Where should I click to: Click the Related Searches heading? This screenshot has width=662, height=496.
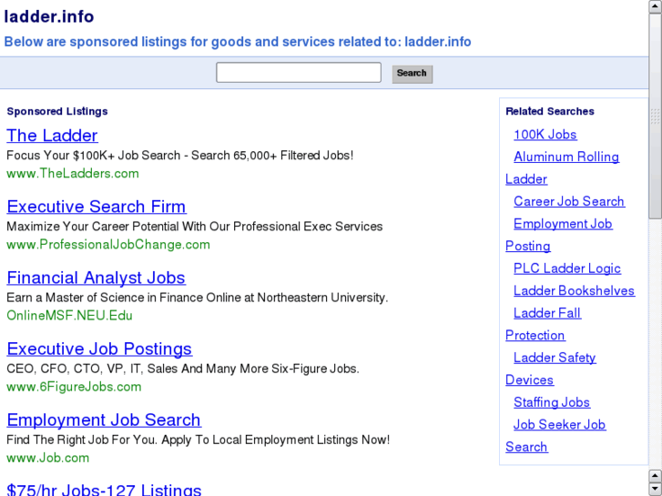(x=550, y=111)
